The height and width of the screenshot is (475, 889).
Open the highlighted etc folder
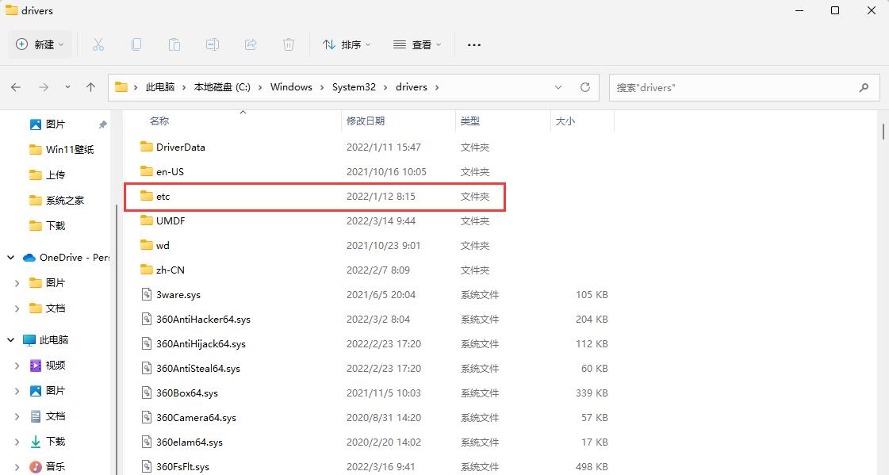click(x=163, y=196)
